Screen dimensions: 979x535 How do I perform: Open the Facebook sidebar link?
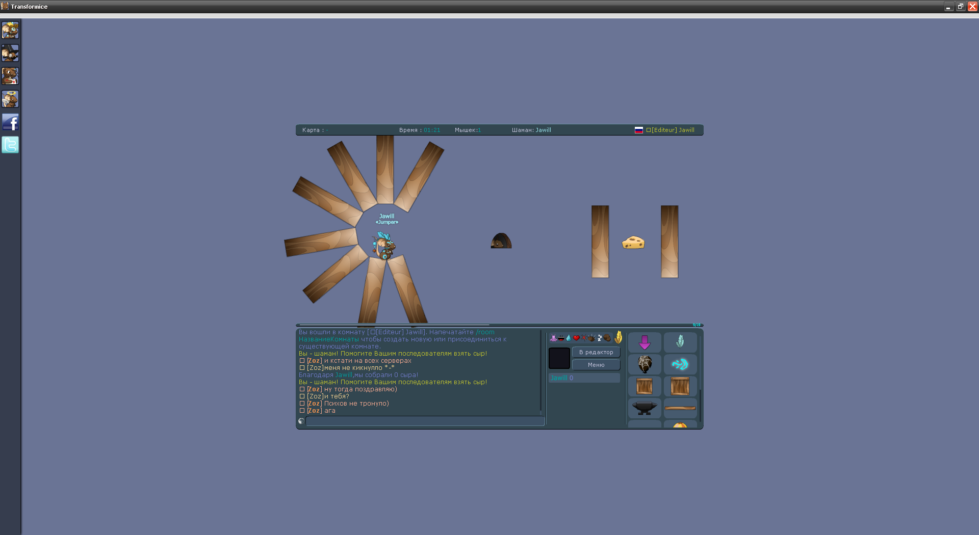[10, 122]
